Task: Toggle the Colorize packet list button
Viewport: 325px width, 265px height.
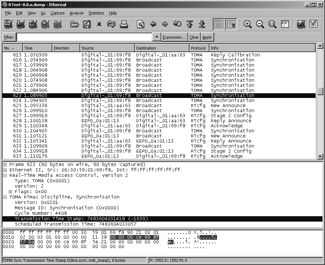Action: [x=219, y=24]
